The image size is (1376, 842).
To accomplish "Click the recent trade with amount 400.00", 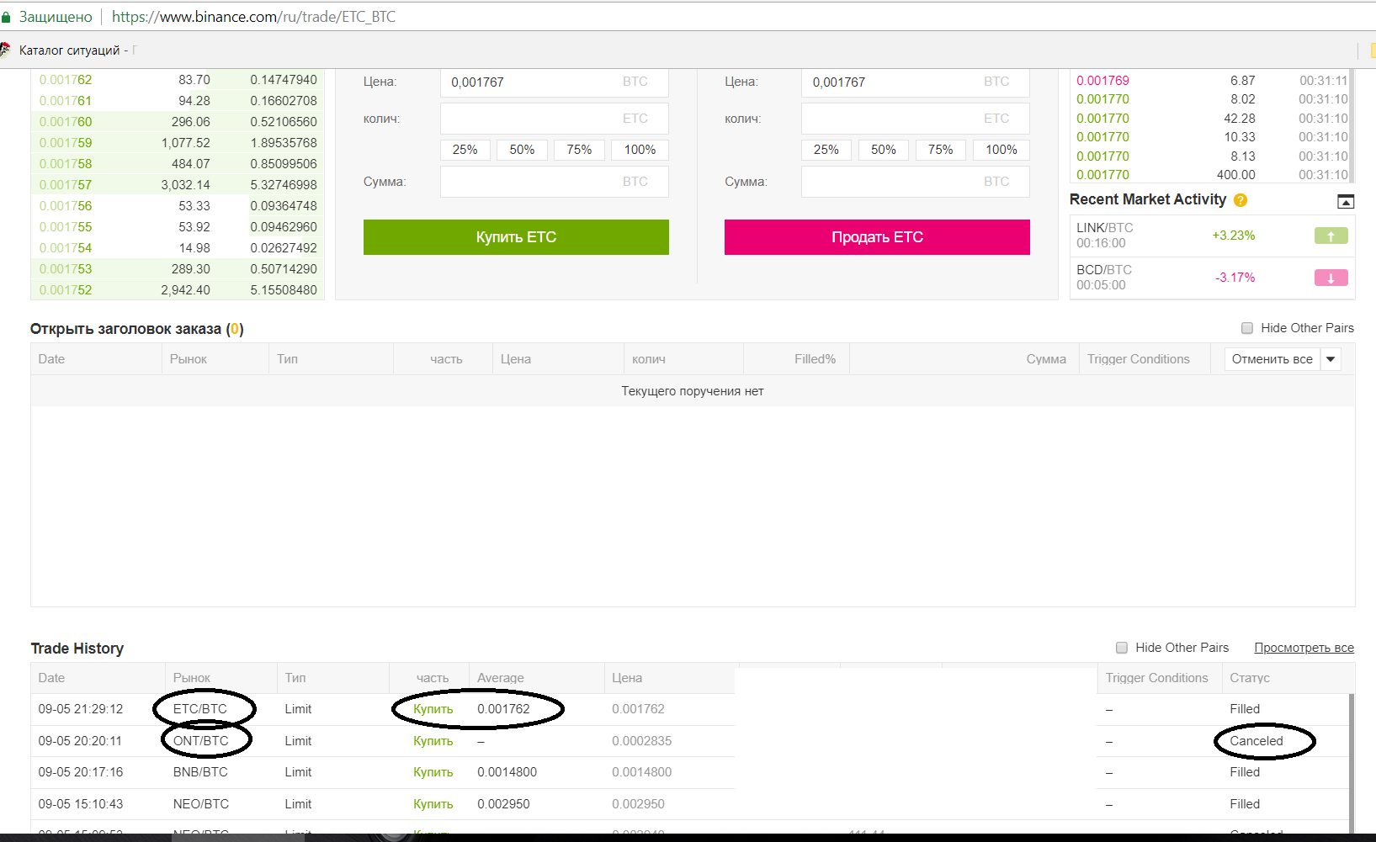I will [x=1212, y=175].
